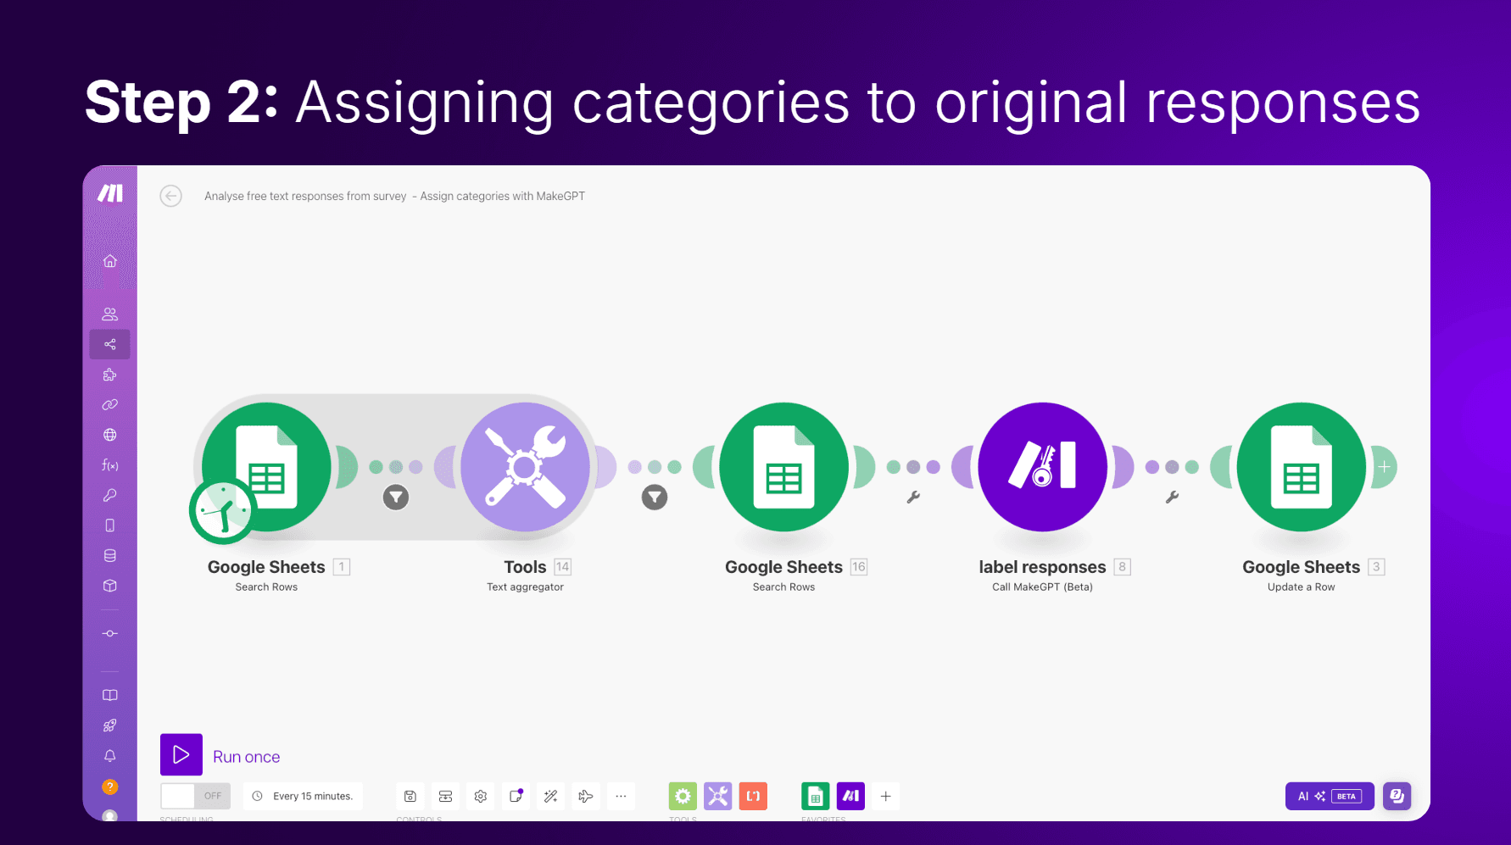
Task: Open the filter between Sheets and Tools
Action: pyautogui.click(x=396, y=498)
